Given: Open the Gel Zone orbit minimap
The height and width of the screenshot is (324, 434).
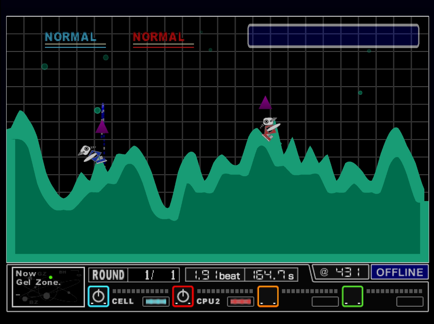Looking at the screenshot, I should click(48, 287).
